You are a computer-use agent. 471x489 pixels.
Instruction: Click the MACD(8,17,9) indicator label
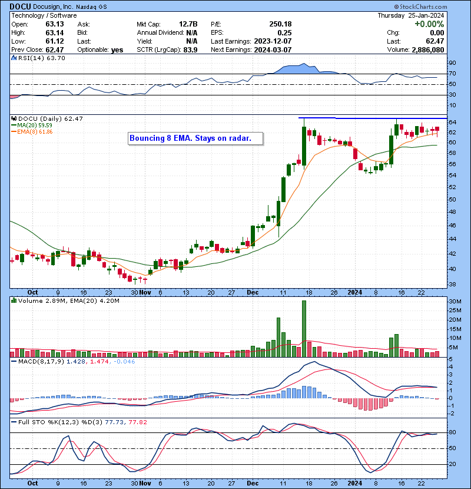(x=41, y=362)
